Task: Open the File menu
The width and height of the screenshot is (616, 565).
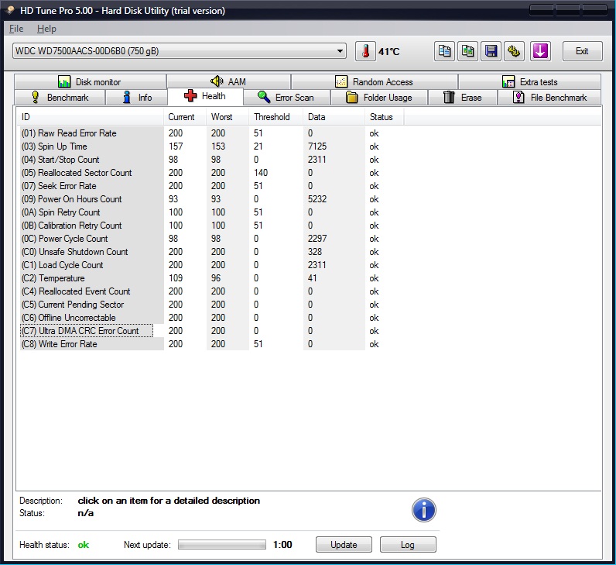Action: click(x=16, y=29)
